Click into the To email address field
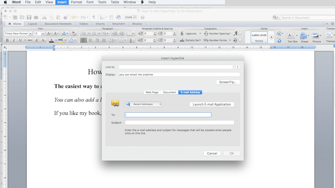Screen dimensions: 335x188 [168, 115]
